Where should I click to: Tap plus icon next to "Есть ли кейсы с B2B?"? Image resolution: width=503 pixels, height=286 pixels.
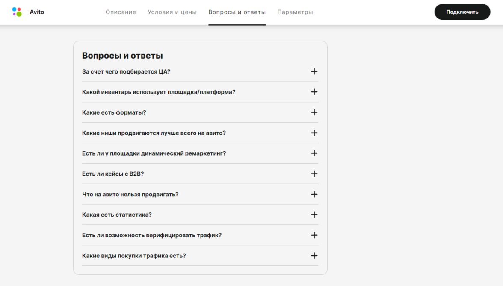(x=314, y=174)
